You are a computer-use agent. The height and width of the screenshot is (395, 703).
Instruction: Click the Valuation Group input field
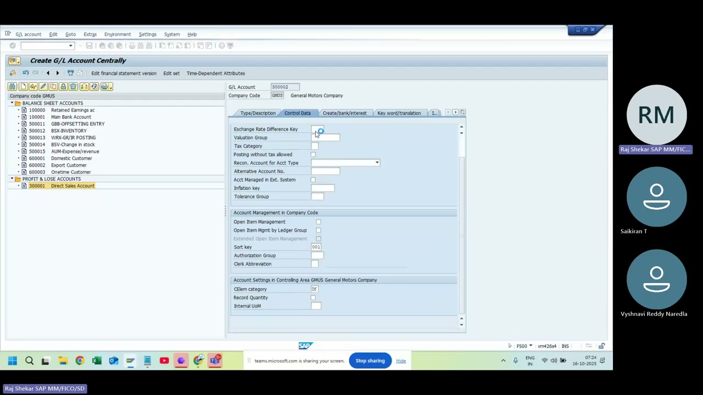[325, 138]
